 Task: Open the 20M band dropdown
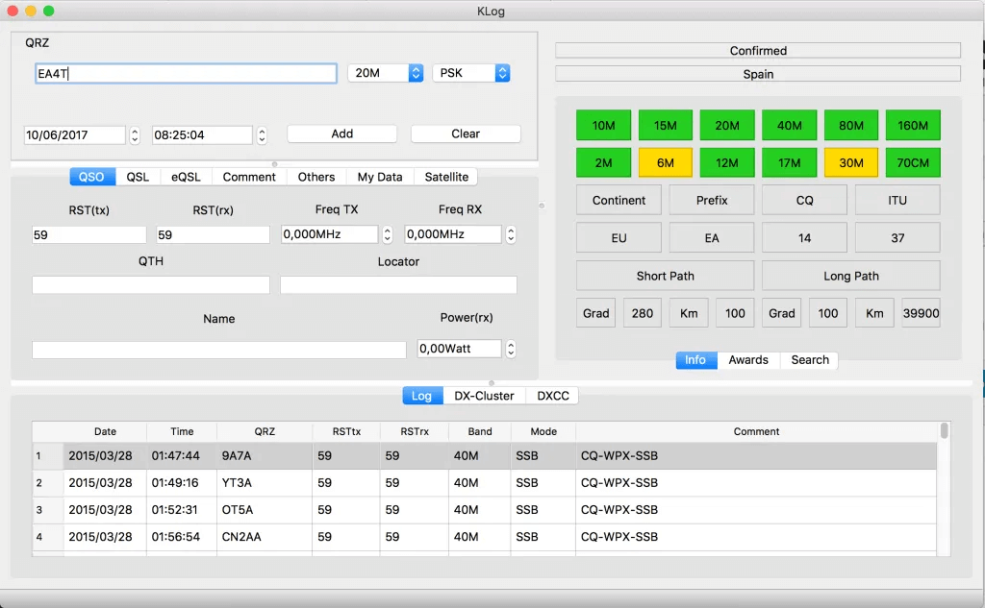[385, 73]
